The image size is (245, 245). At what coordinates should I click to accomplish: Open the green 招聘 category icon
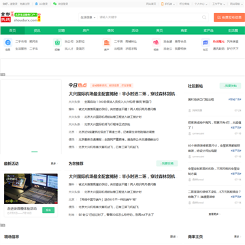coord(57,42)
